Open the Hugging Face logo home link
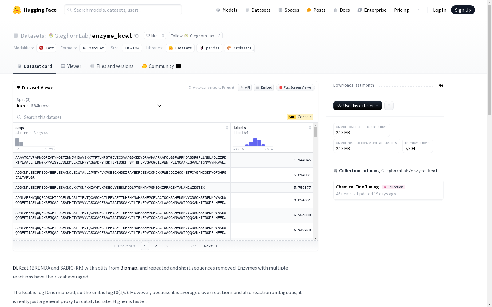Image resolution: width=492 pixels, height=307 pixels. coord(35,10)
